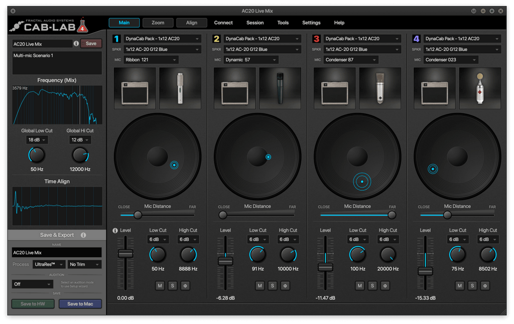514x324 pixels.
Task: Click the Cab-Lab 4 flask logo
Action: coord(83,25)
